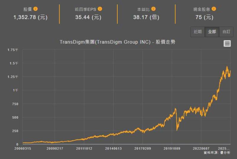Click the x-axis date label 20111012
This screenshot has width=237, height=159.
[x=84, y=148]
